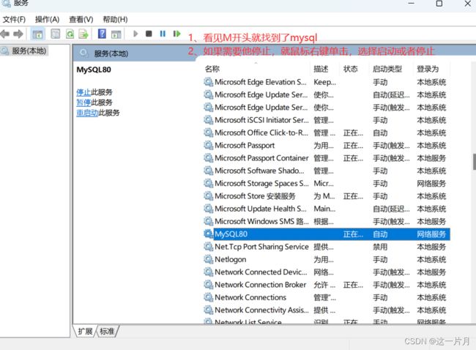Open the Properties toolbar icon
This screenshot has width=476, height=350.
pyautogui.click(x=55, y=34)
